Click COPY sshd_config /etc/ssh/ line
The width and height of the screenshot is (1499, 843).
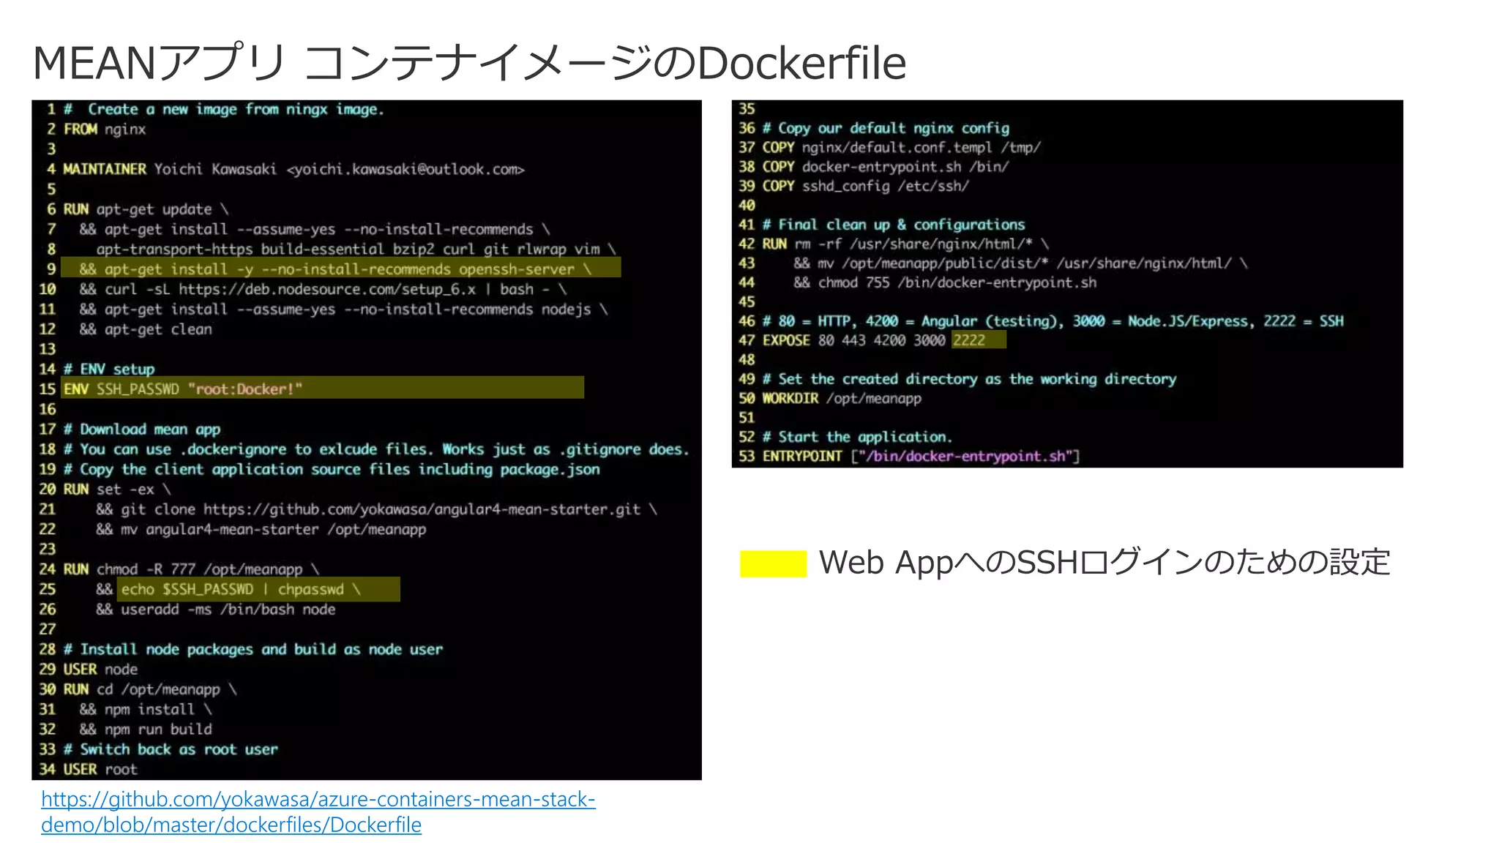[x=865, y=186]
